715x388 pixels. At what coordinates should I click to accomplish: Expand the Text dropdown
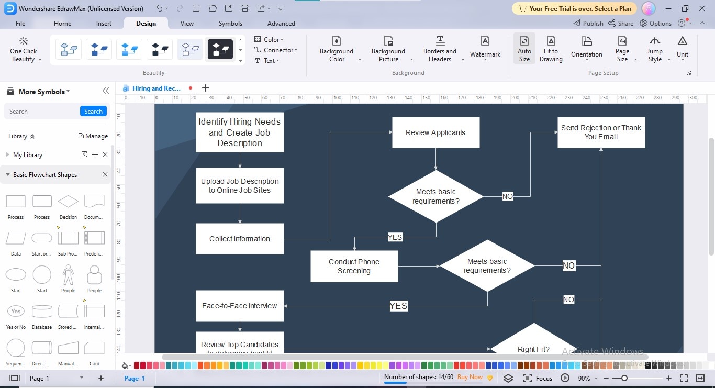click(267, 60)
